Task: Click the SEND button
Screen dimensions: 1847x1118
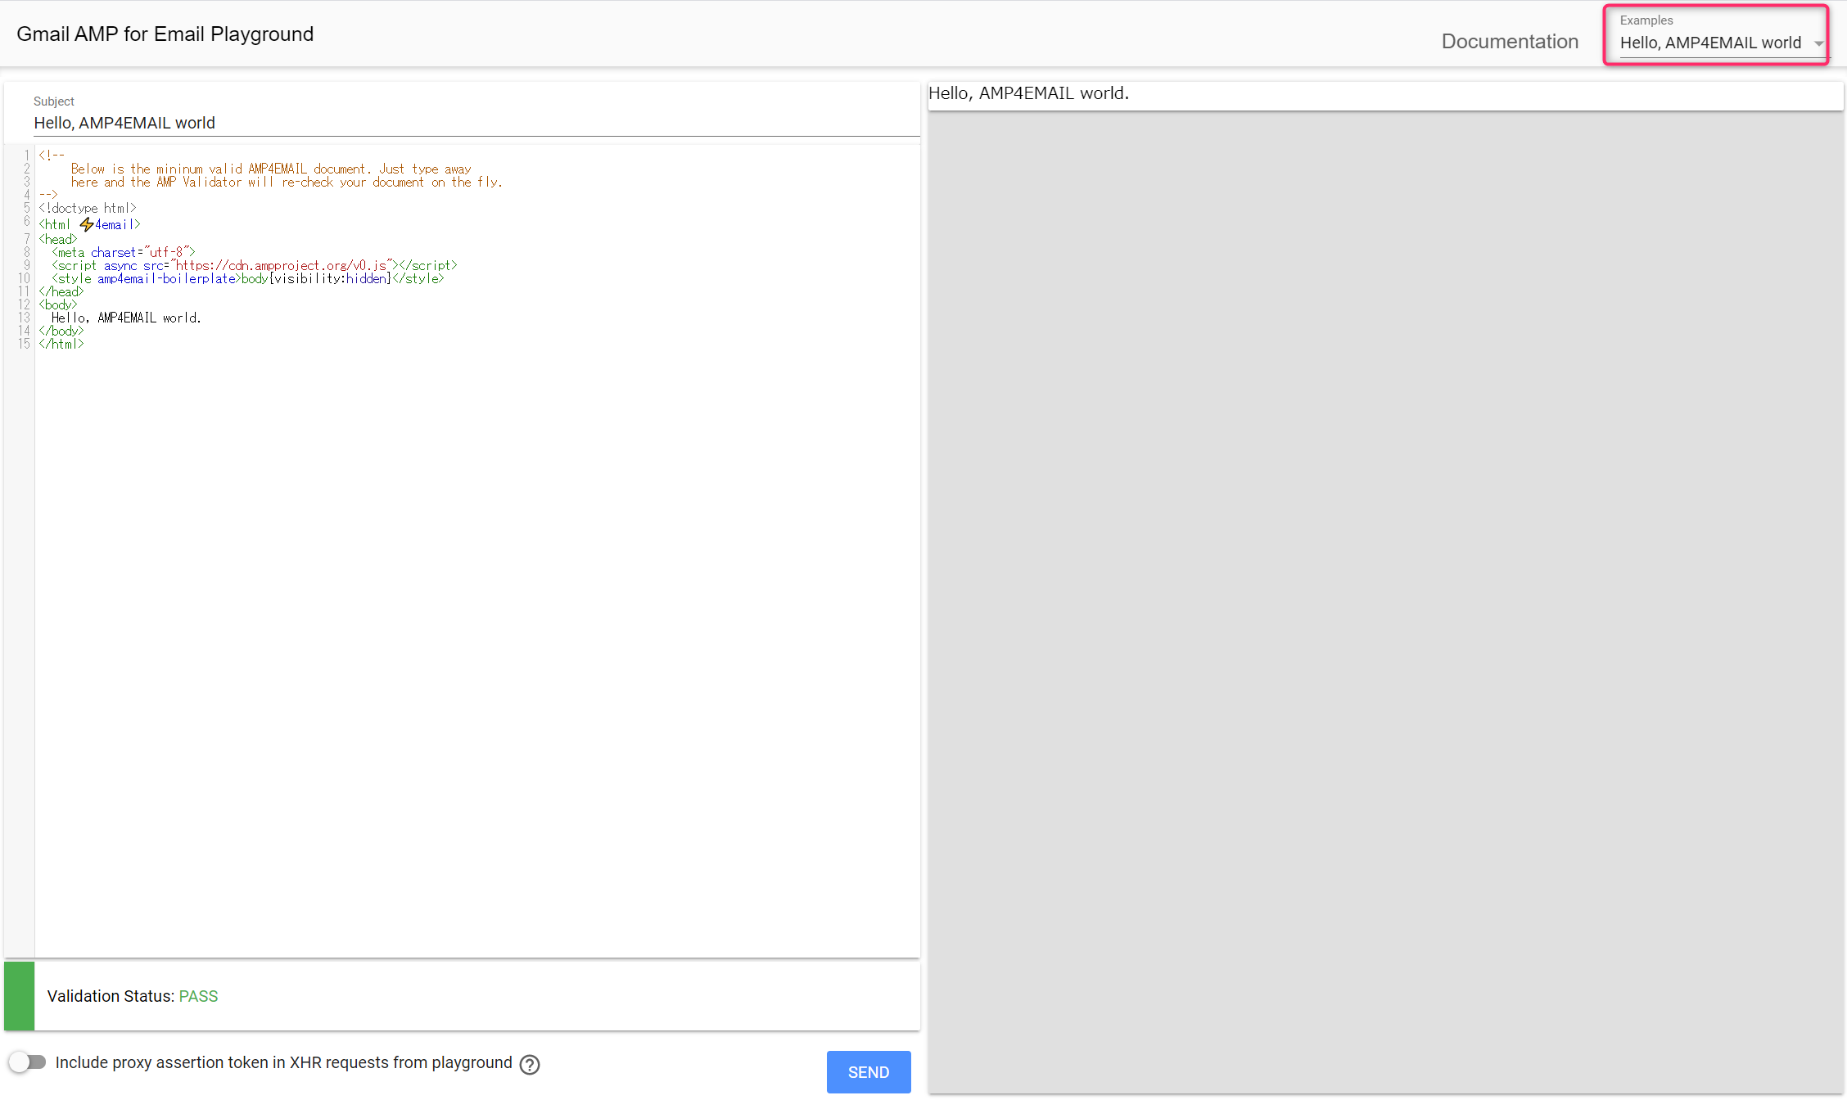Action: coord(869,1072)
